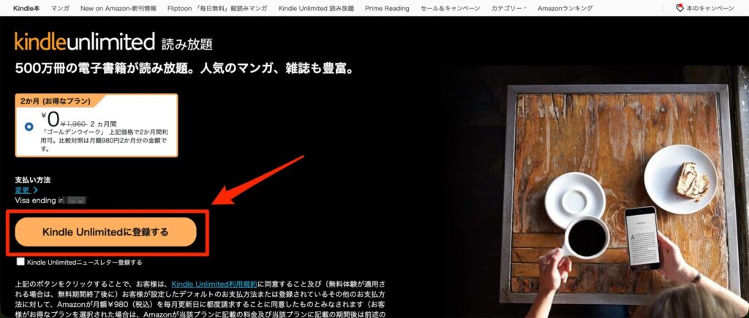This screenshot has height=318, width=749.
Task: Click the 2か月 (お得なプラン) label
Action: pos(56,101)
